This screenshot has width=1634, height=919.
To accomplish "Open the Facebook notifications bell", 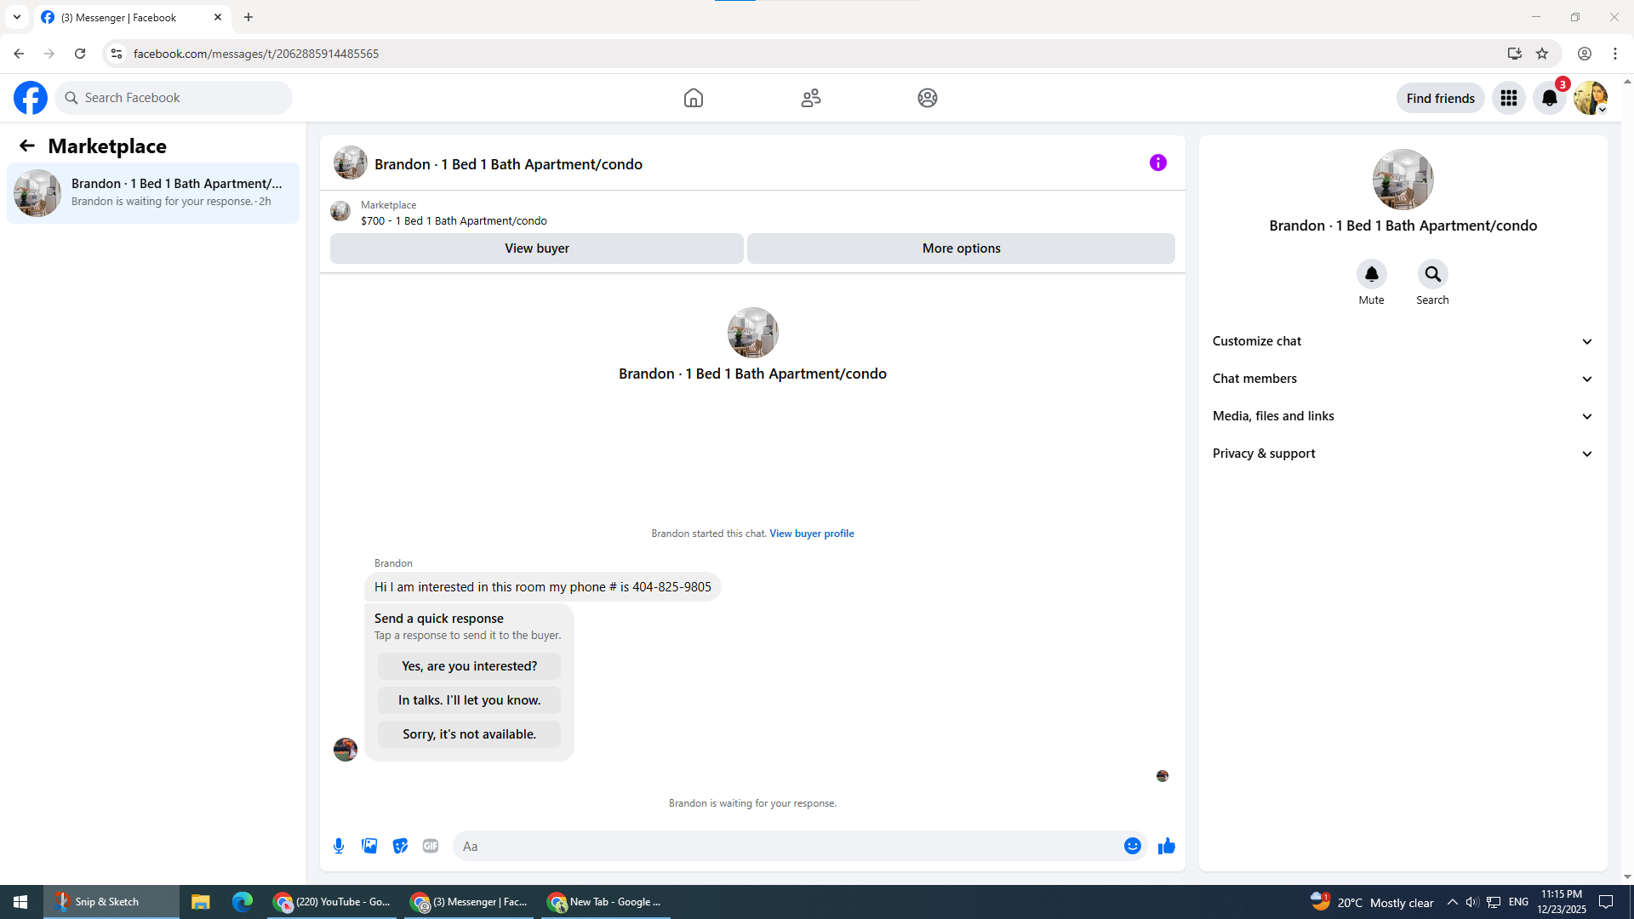I will [x=1549, y=98].
